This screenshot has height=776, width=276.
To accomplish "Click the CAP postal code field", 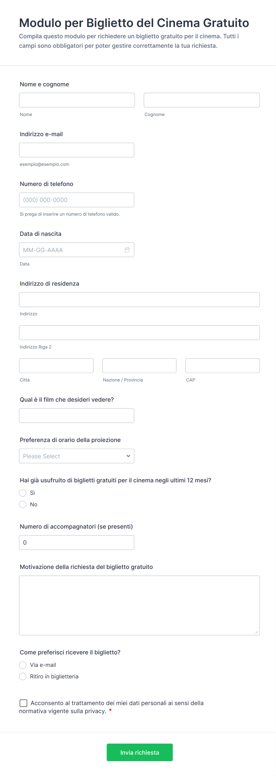I will click(x=222, y=366).
